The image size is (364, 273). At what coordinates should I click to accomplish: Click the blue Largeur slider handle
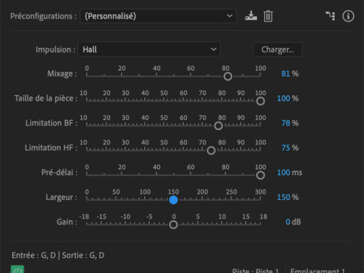[173, 200]
